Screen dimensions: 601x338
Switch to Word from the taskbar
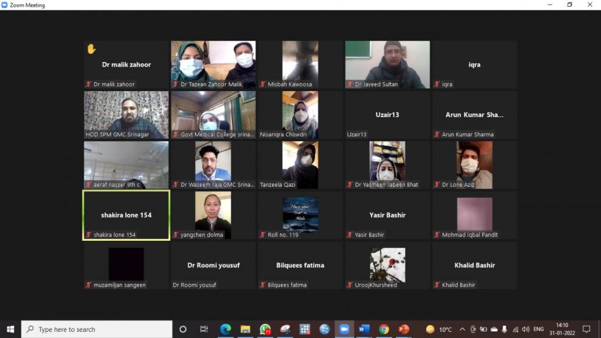(364, 329)
